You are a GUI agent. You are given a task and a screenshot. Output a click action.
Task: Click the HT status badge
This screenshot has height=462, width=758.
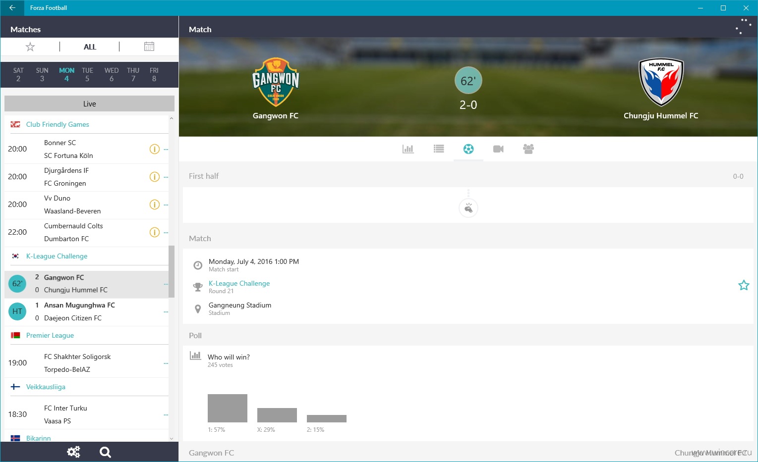point(17,311)
